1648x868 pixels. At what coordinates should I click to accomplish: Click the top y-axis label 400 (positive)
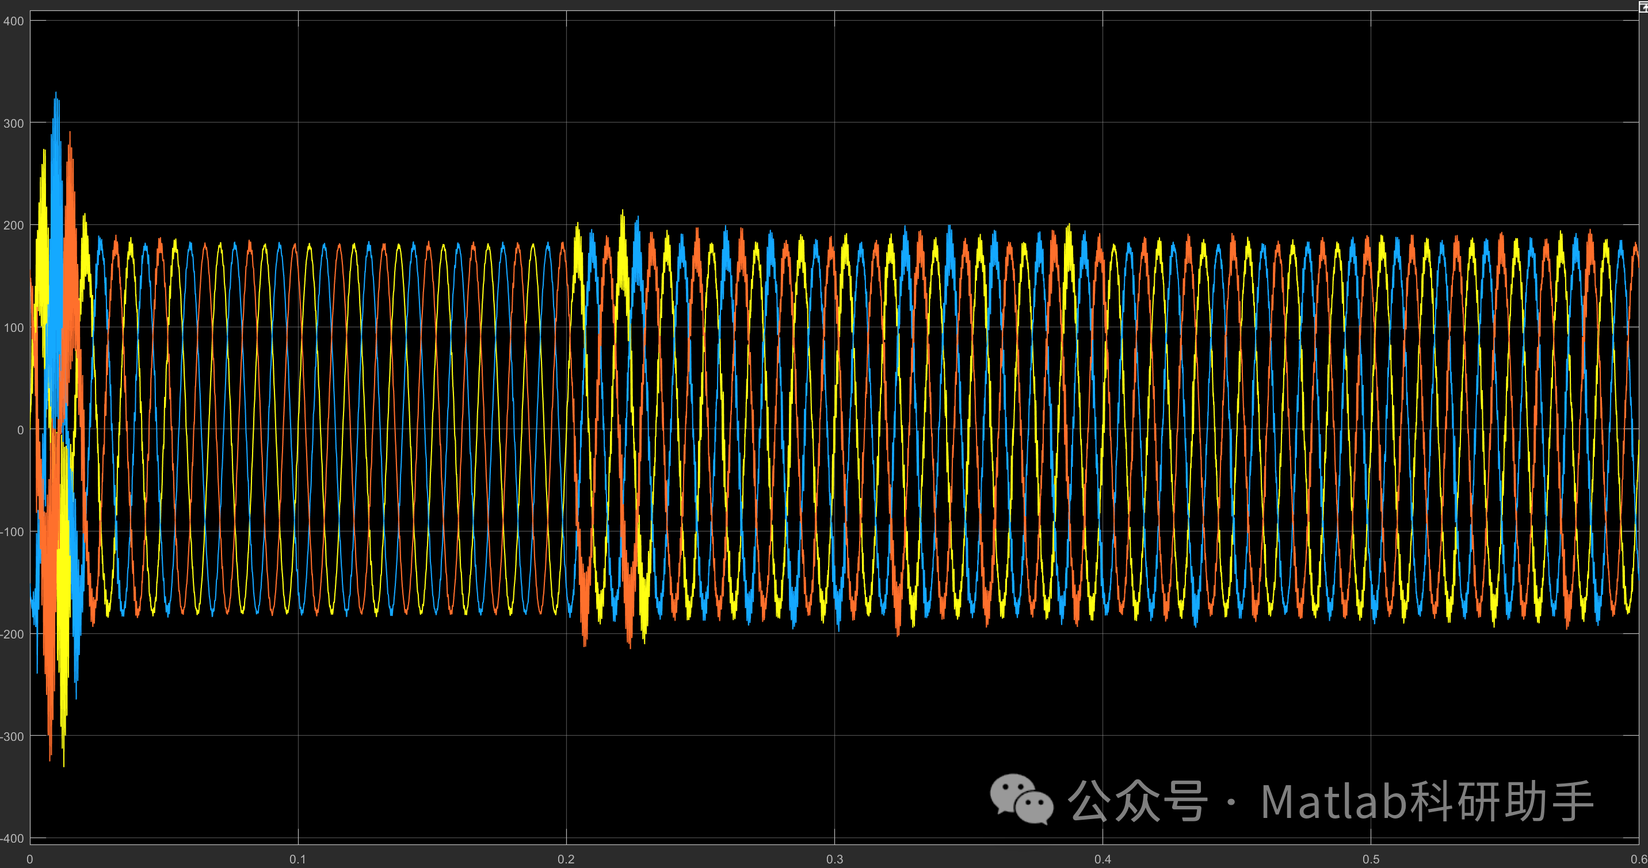[x=13, y=21]
